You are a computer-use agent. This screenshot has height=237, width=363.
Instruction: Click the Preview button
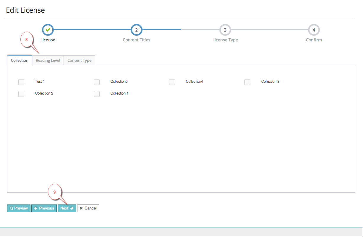[19, 208]
